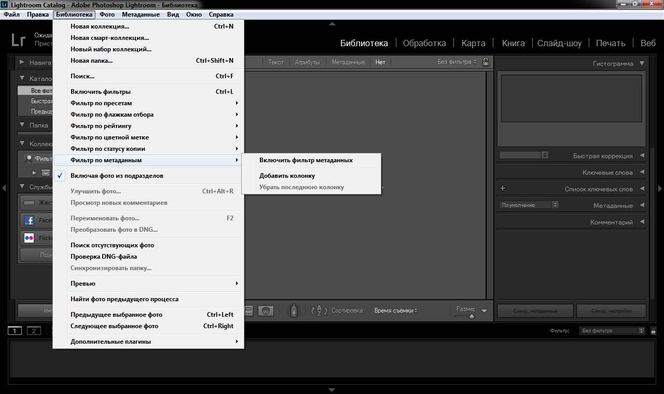Viewport: 664px width, 394px height.
Task: Select the painter spray can tool
Action: coord(294,311)
